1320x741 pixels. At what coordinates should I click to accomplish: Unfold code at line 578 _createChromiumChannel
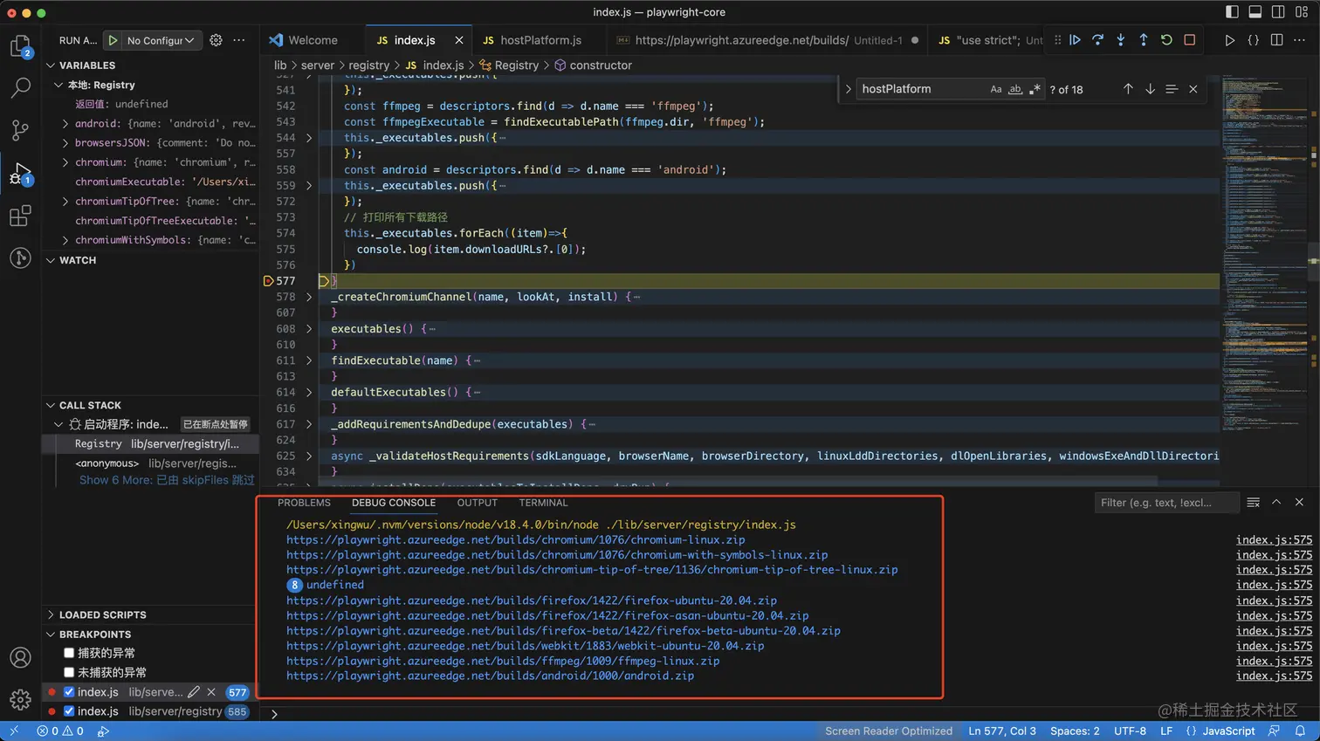point(309,297)
